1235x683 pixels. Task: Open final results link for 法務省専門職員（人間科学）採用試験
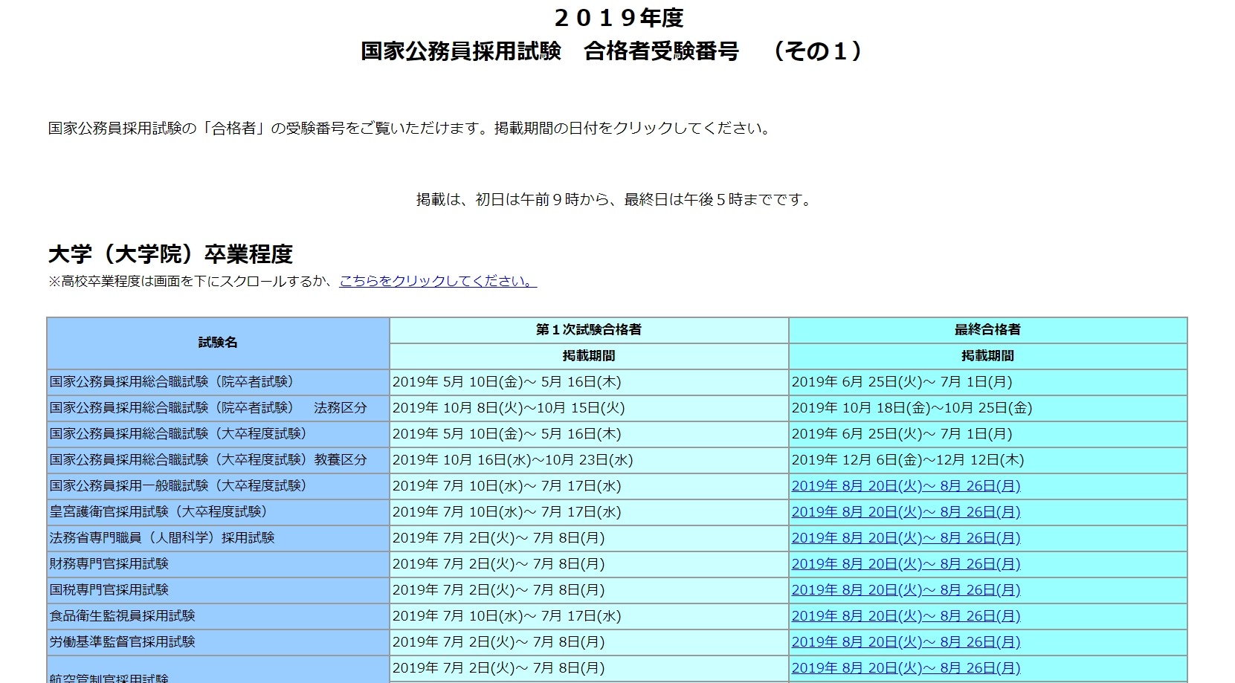(906, 538)
